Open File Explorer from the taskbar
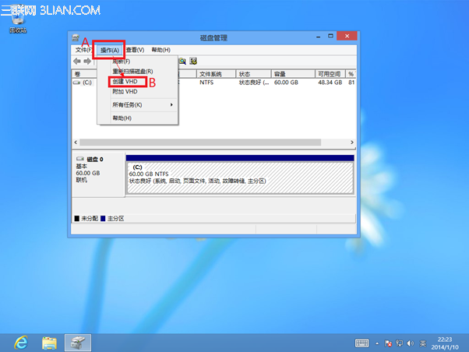469x352 pixels. tap(49, 342)
